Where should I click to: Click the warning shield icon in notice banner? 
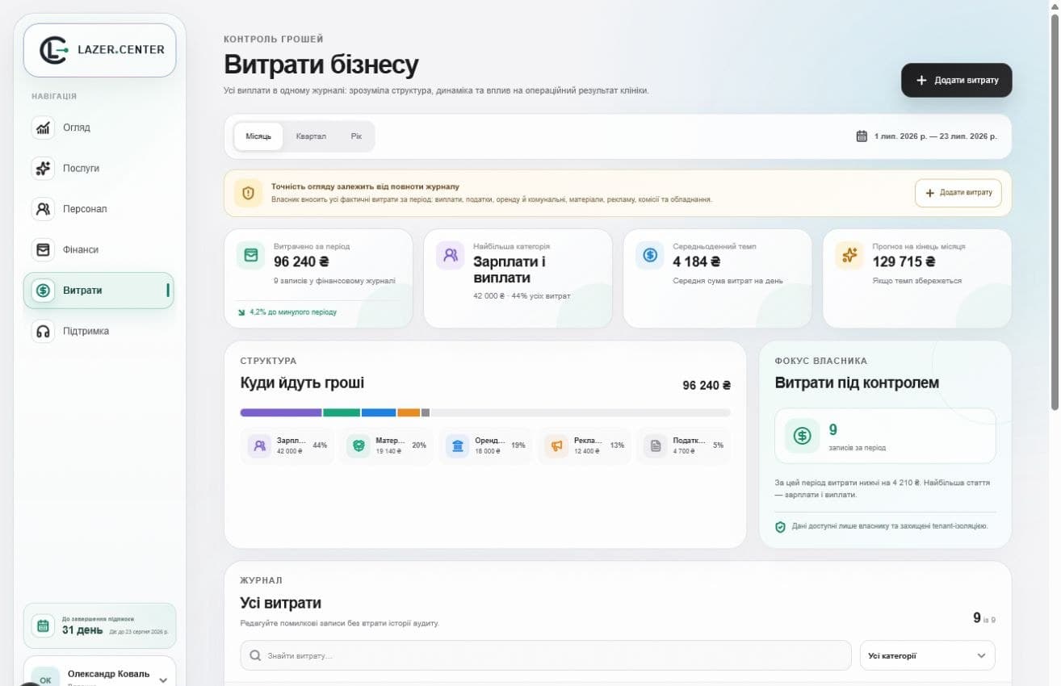pos(248,193)
